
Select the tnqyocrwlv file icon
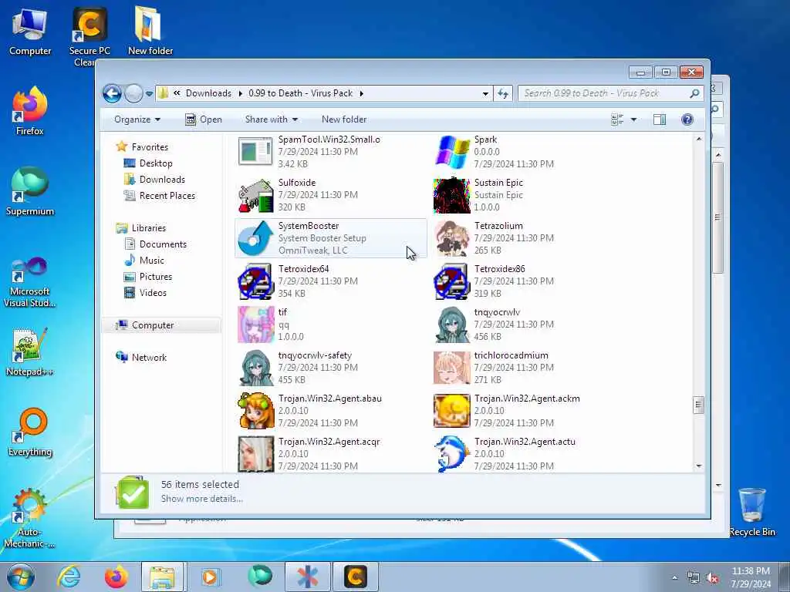tap(451, 325)
